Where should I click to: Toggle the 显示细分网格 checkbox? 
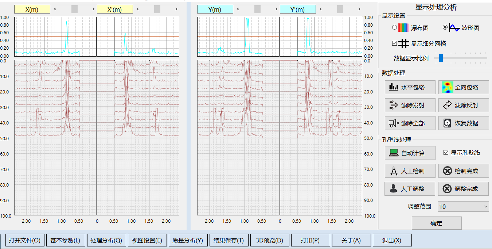[x=394, y=43]
